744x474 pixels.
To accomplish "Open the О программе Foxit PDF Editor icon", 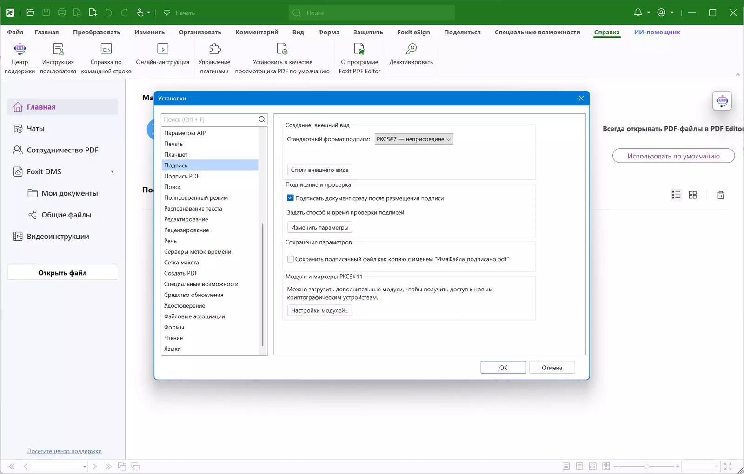I will [359, 49].
